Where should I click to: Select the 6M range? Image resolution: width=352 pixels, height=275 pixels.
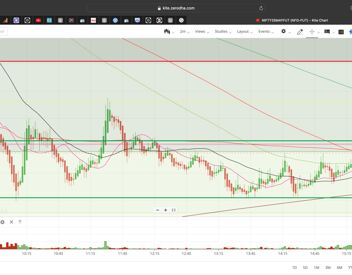[x=339, y=268]
